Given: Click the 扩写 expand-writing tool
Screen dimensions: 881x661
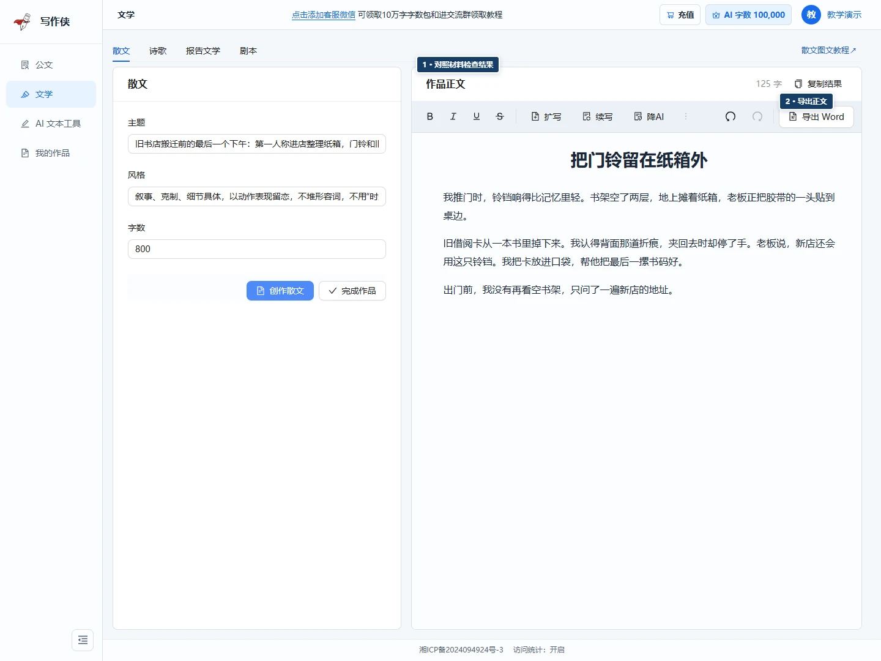Looking at the screenshot, I should point(546,116).
